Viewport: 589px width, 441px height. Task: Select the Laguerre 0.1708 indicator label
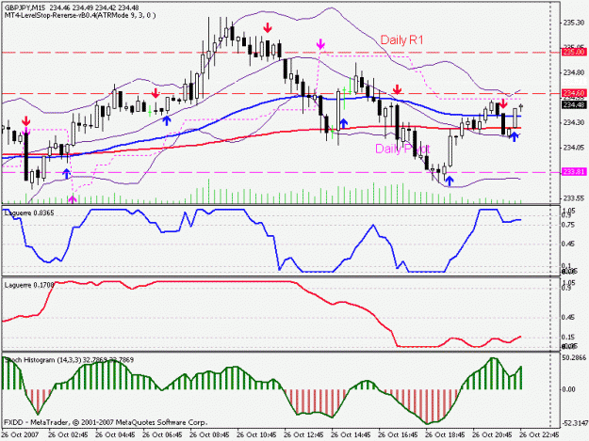coord(29,285)
